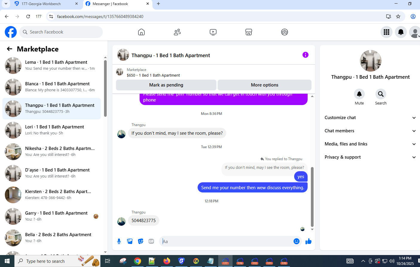Open the notifications bell icon
The image size is (420, 267).
coord(401,32)
